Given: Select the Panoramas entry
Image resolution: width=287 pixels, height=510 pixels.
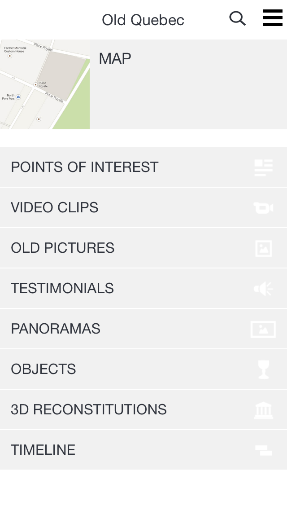Looking at the screenshot, I should click(x=143, y=329).
